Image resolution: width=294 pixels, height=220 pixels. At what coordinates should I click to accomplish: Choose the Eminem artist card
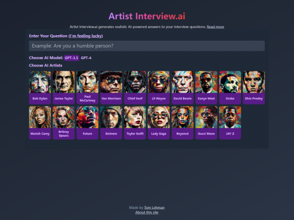(111, 123)
